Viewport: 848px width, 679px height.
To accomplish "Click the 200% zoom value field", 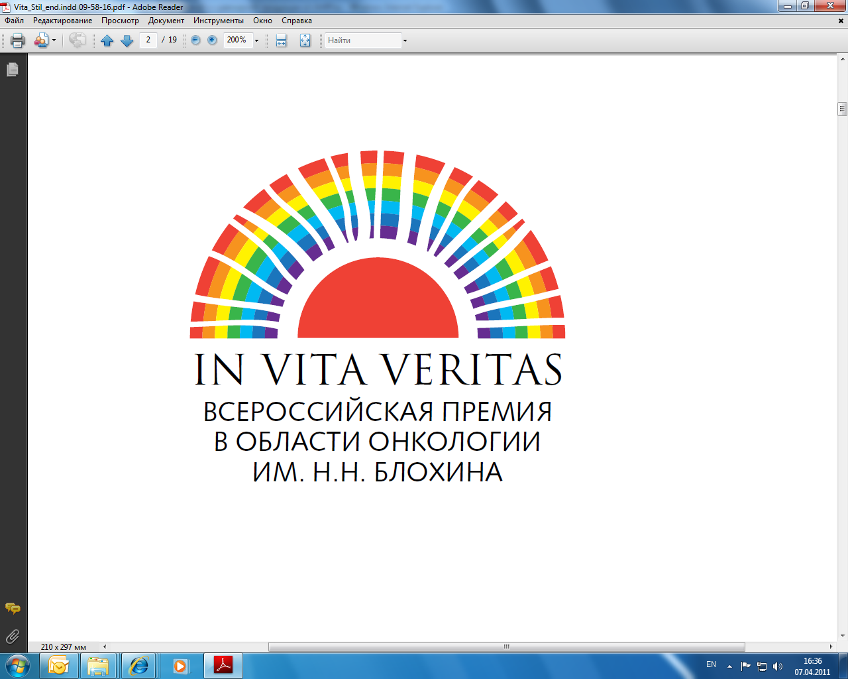I will 238,40.
